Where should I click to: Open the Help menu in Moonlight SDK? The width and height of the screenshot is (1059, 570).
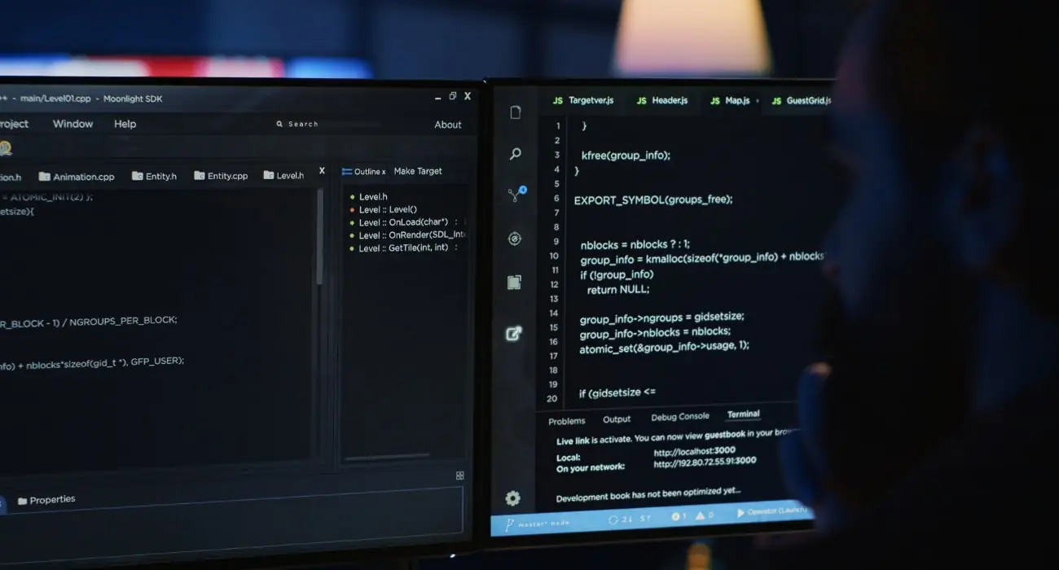point(125,124)
